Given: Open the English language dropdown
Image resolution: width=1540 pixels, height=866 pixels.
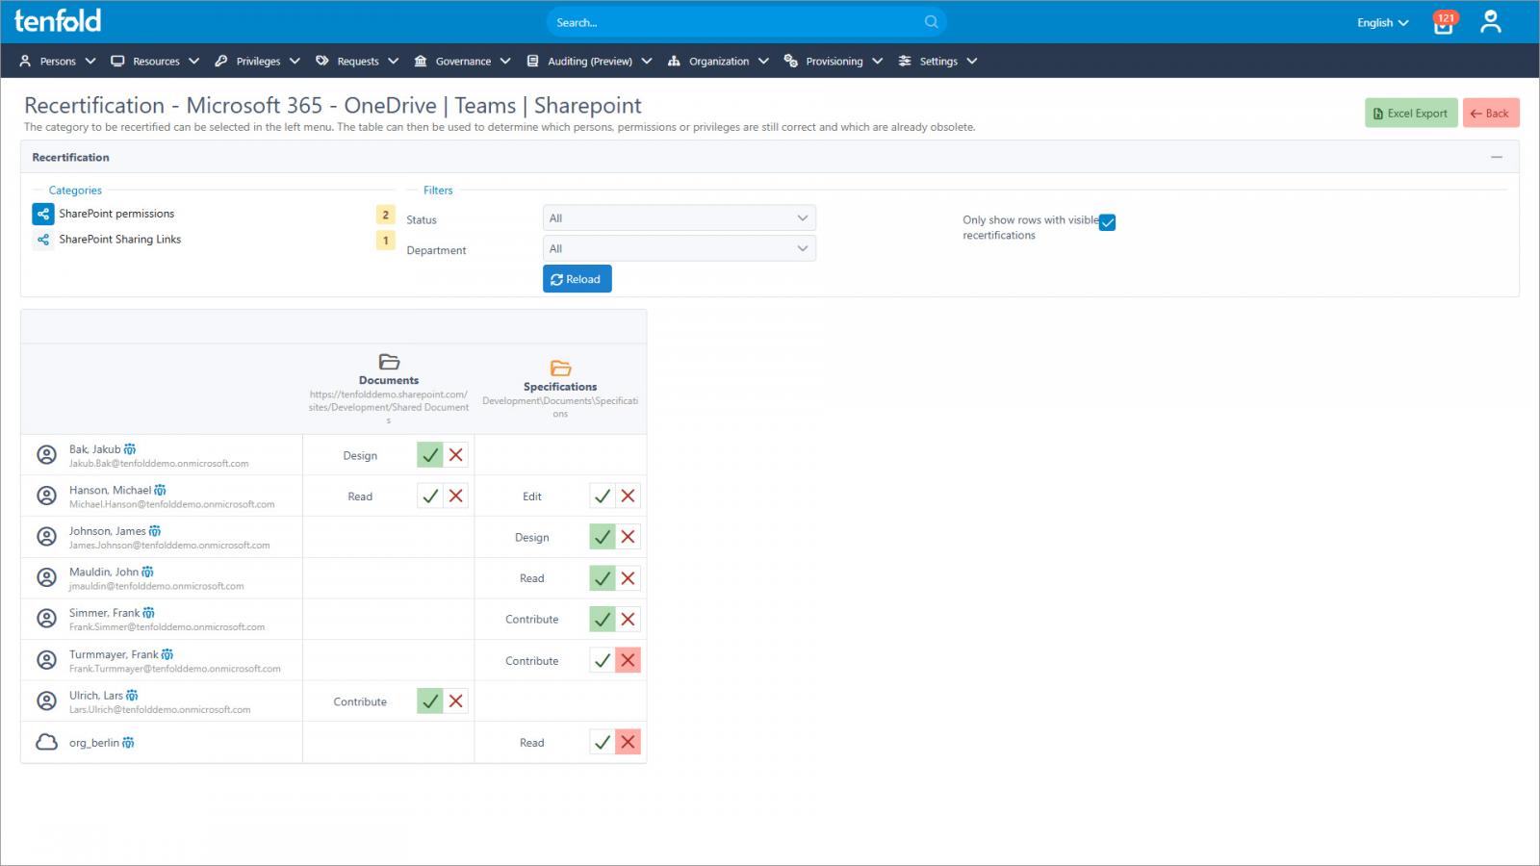Looking at the screenshot, I should pos(1382,23).
